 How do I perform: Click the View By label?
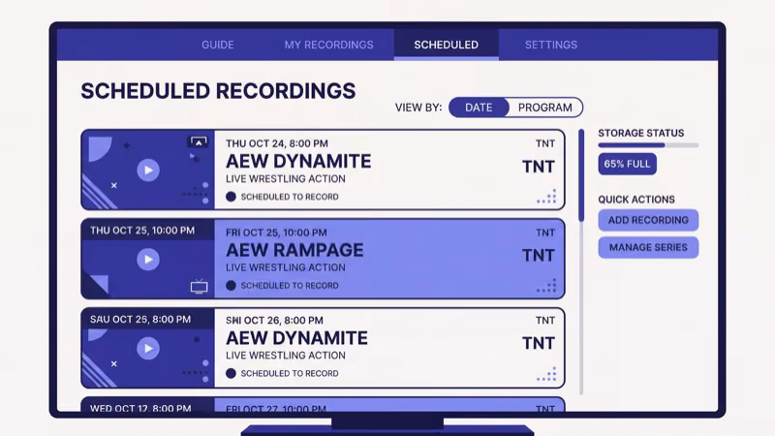click(x=418, y=108)
